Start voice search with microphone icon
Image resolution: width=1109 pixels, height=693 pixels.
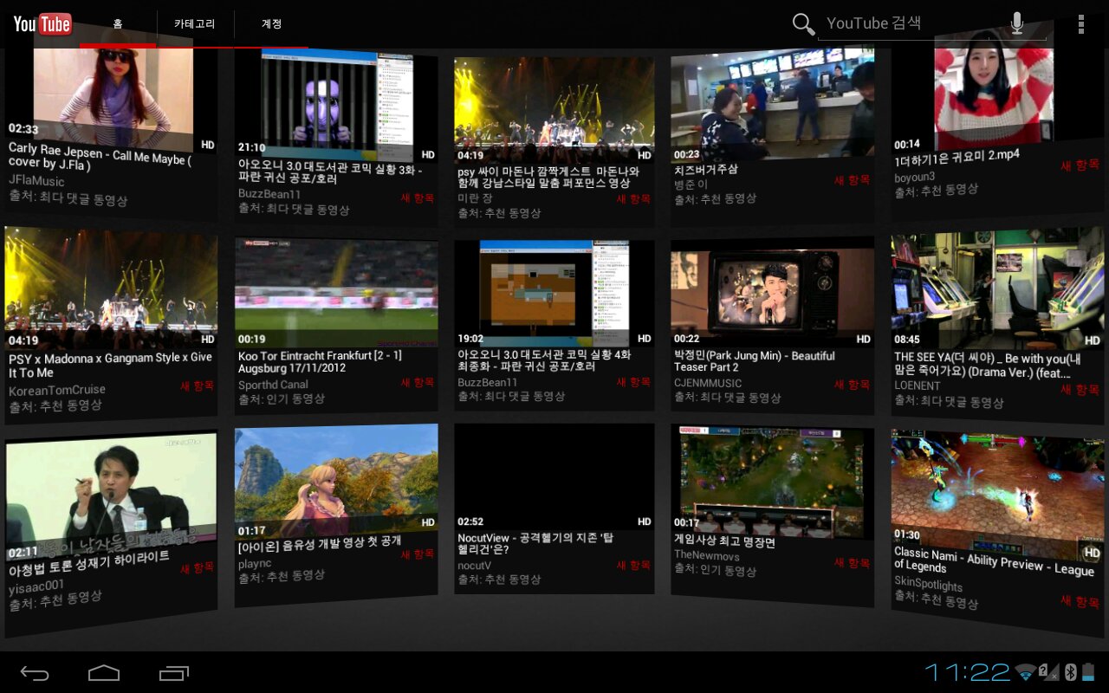tap(1017, 23)
